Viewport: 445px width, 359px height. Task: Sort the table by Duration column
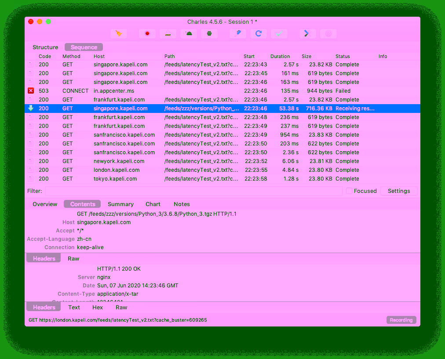280,56
